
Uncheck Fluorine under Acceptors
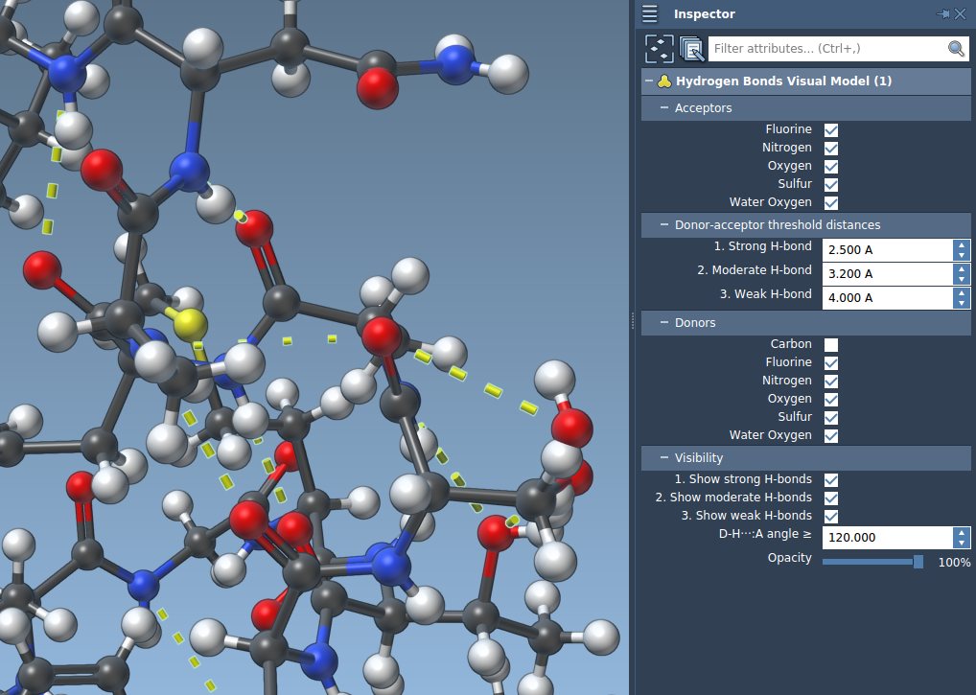coord(831,129)
